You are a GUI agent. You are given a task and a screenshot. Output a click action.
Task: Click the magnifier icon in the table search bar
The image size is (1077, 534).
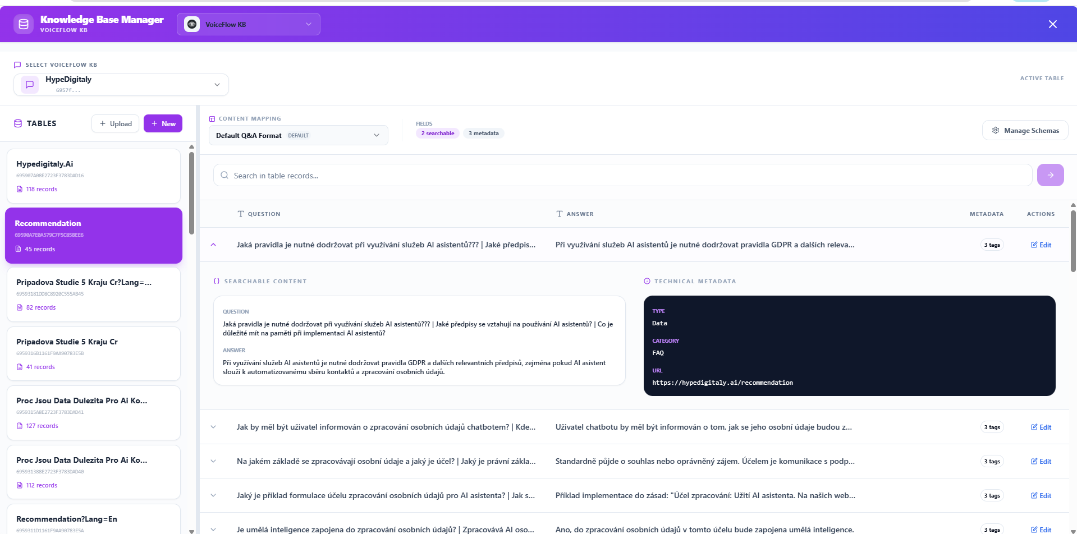pos(224,175)
